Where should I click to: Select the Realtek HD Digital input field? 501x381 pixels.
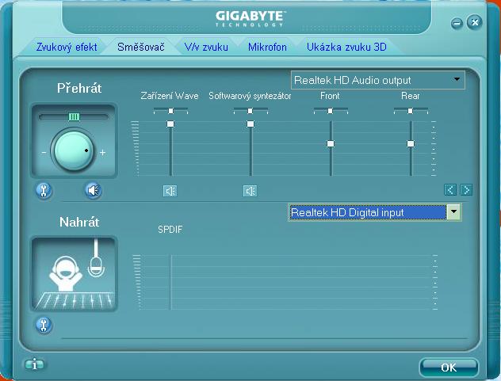[x=368, y=212]
